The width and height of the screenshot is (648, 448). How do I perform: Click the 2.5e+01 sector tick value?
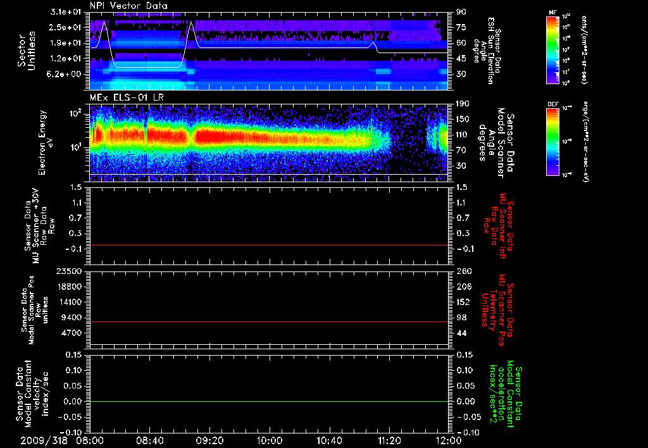pyautogui.click(x=66, y=27)
